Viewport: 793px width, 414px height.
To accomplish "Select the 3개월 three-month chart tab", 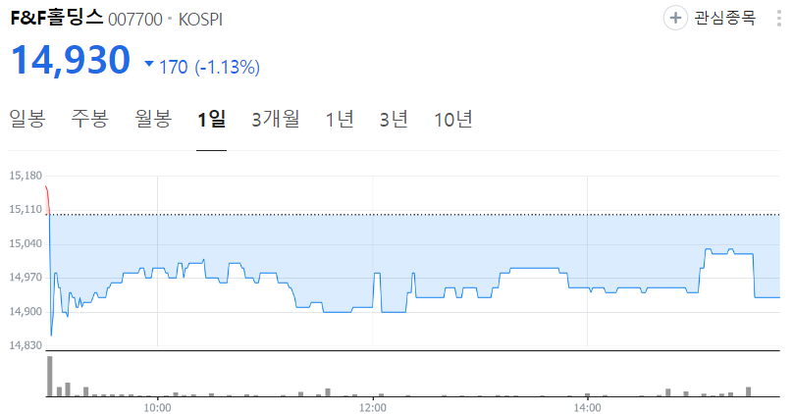I will (x=276, y=120).
